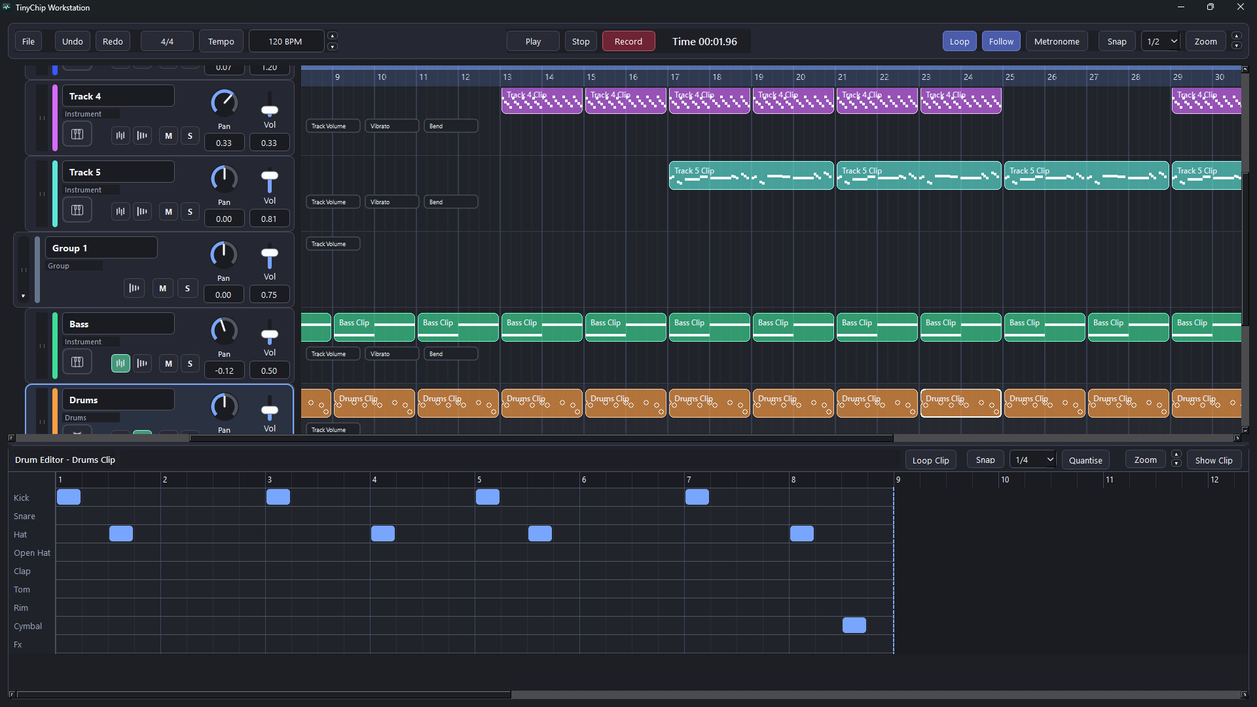Select Group 1 Track Volume automation lane
1257x707 pixels.
[x=333, y=244]
